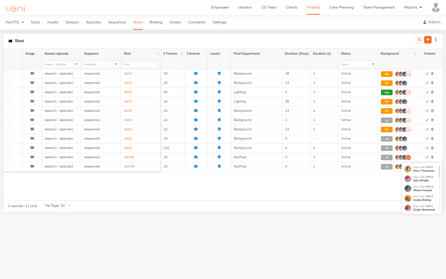The image size is (446, 279).
Task: Delete shot46 using the trash icon
Action: (432, 166)
